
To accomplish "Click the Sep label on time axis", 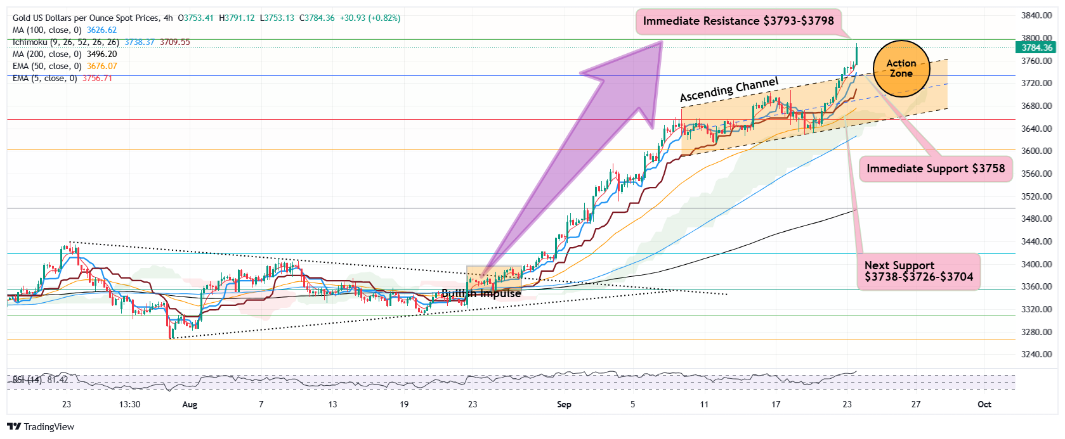I will coord(563,404).
